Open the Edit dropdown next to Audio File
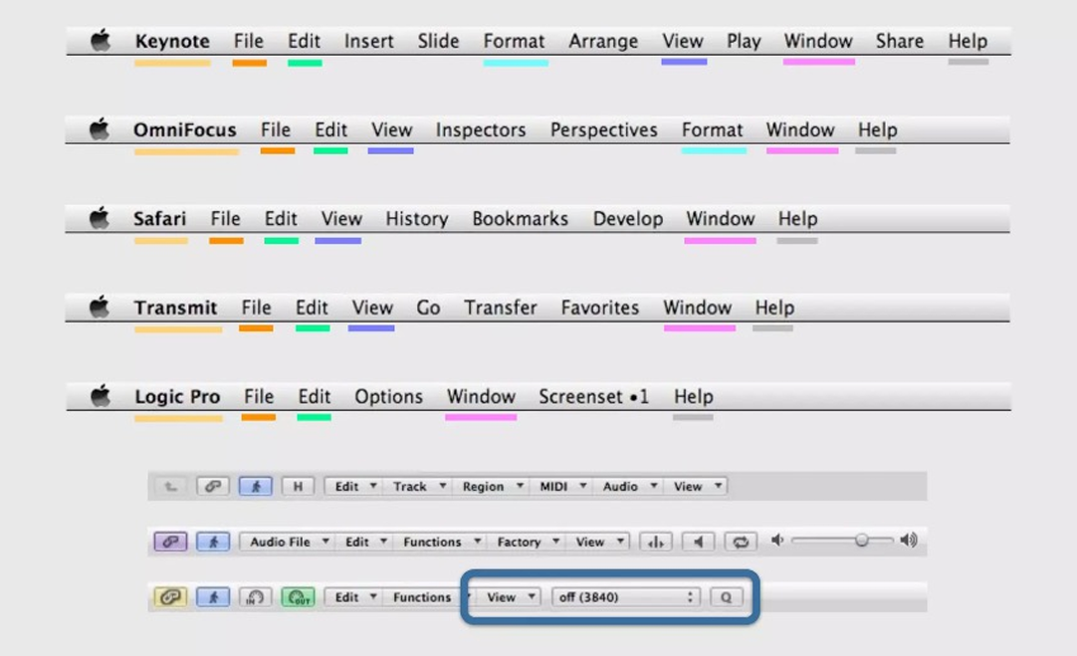1077x656 pixels. (364, 542)
